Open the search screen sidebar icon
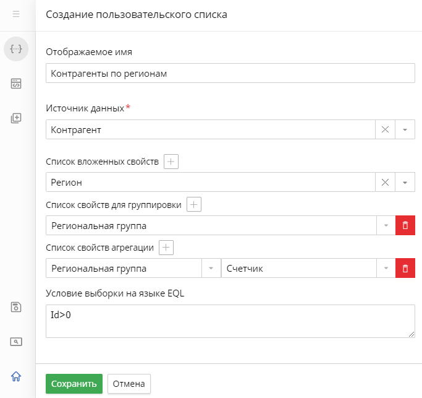 tap(16, 342)
